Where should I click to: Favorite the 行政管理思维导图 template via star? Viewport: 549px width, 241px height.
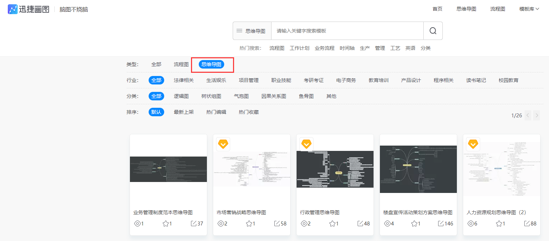332,224
